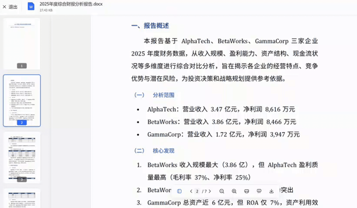This screenshot has height=208, width=357.
Task: Zoom in the document view
Action: pyautogui.click(x=234, y=191)
